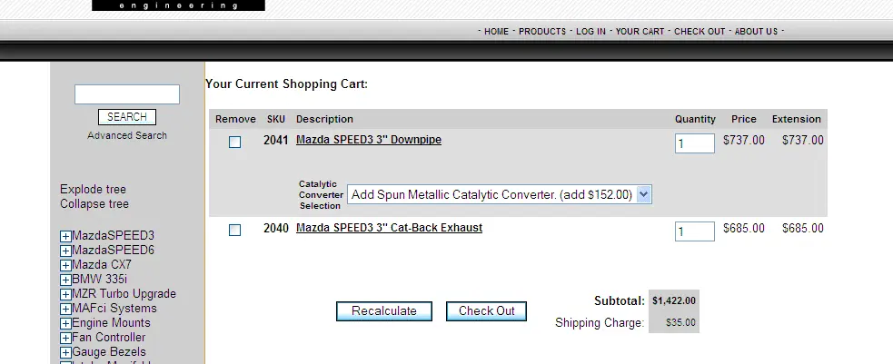Screen dimensions: 893x364
Task: Click plus icon beside MZR Turbo Upgrade
Action: tap(65, 294)
